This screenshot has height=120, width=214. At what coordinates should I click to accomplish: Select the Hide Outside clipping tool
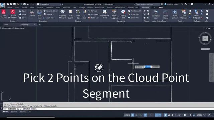tap(71, 14)
